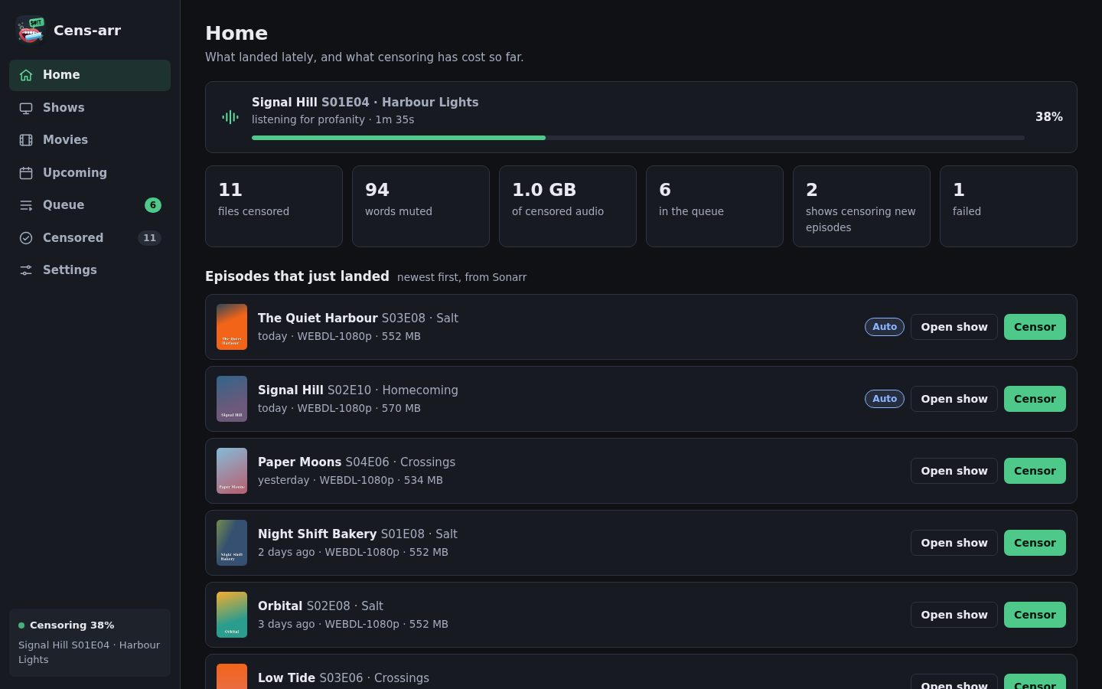Image resolution: width=1102 pixels, height=689 pixels.
Task: Censor The Quiet Harbour S03E08
Action: pos(1035,327)
